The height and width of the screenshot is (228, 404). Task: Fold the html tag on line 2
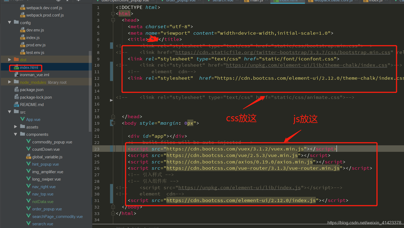[113, 14]
